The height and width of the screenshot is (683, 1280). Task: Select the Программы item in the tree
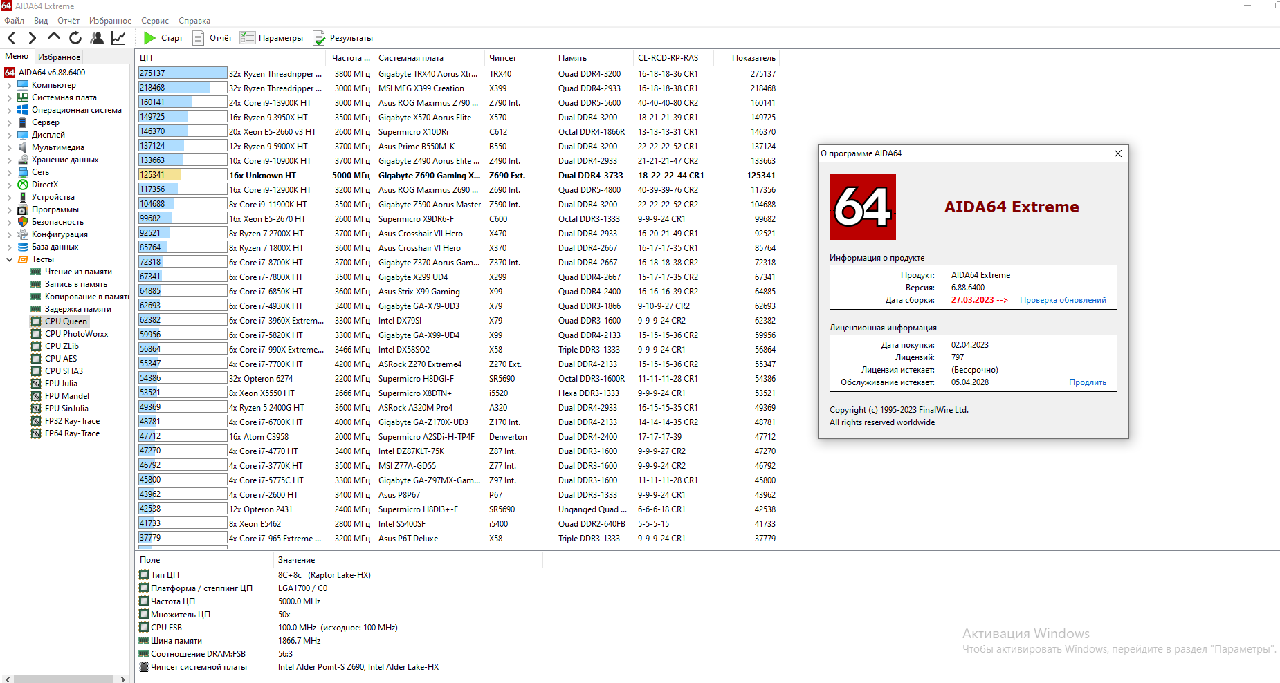pos(55,209)
